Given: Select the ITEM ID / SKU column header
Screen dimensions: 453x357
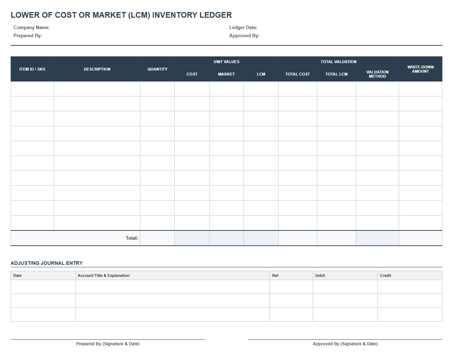Looking at the screenshot, I should [x=32, y=69].
